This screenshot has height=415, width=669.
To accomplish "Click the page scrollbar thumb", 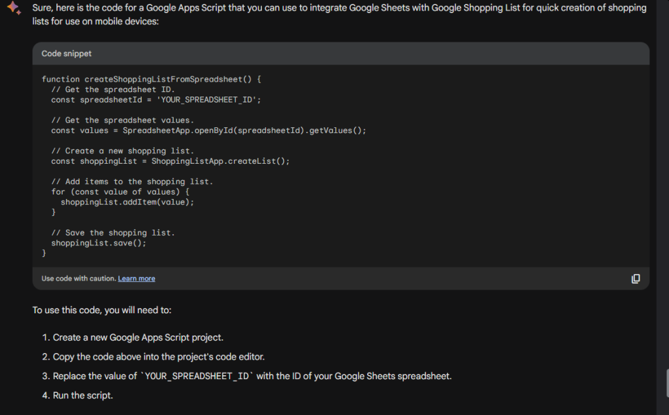I will click(x=668, y=384).
